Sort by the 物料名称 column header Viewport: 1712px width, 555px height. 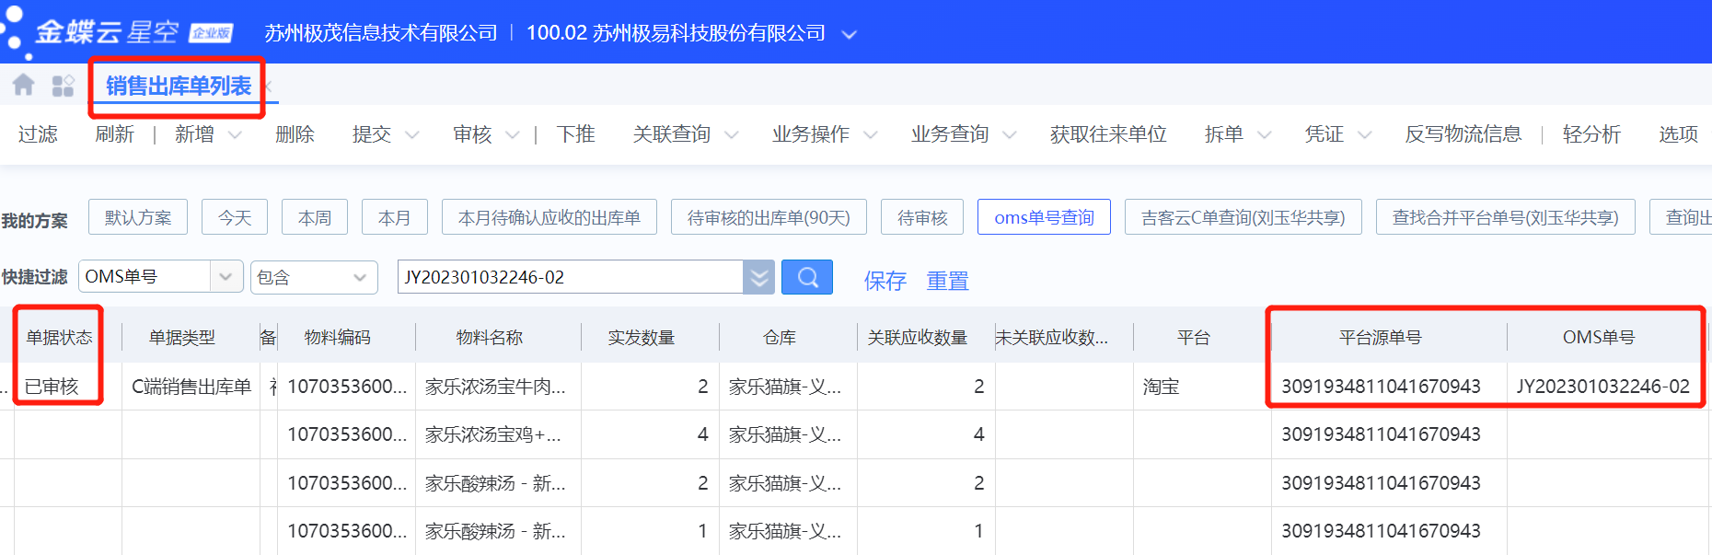tap(490, 338)
